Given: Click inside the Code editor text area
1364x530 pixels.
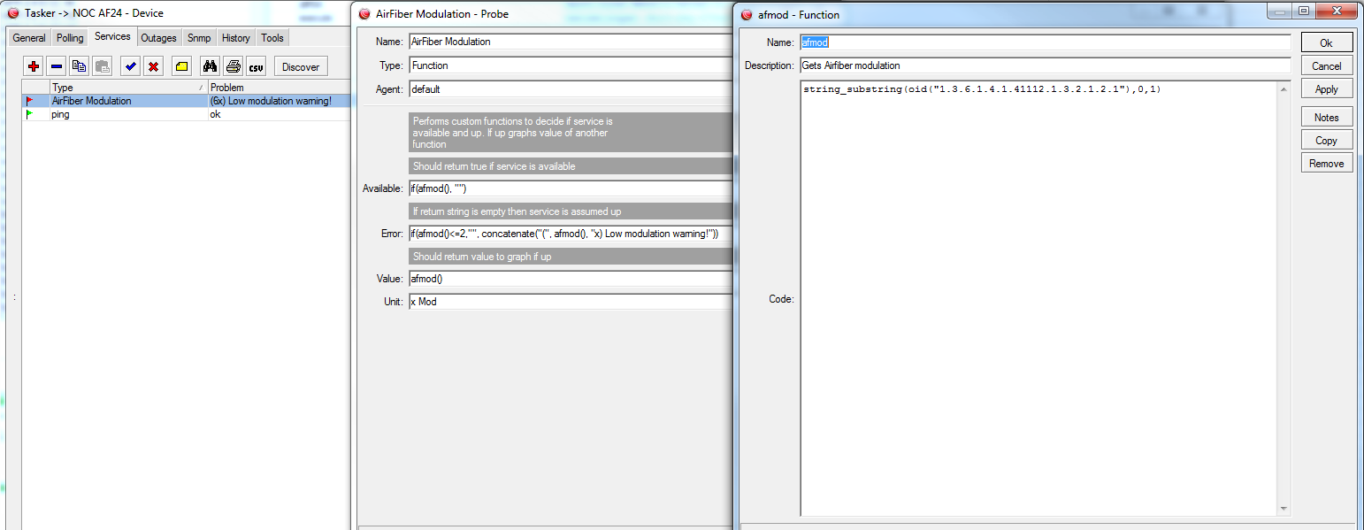Looking at the screenshot, I should 1038,298.
